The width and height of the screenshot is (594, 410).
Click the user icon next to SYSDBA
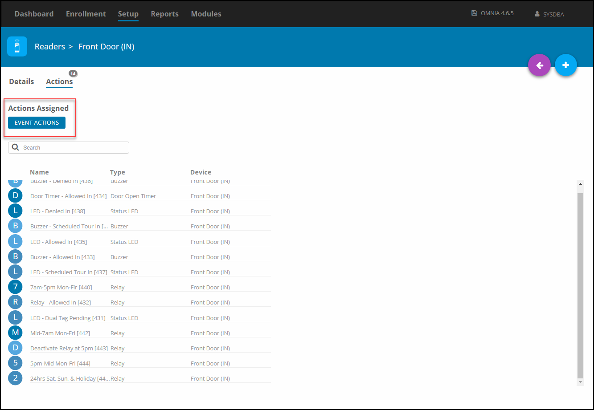[x=537, y=14]
